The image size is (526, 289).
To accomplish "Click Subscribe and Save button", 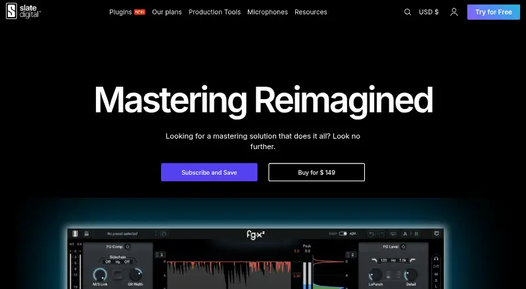I will point(209,172).
